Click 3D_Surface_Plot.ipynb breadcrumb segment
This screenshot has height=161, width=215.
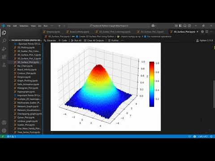57,36
